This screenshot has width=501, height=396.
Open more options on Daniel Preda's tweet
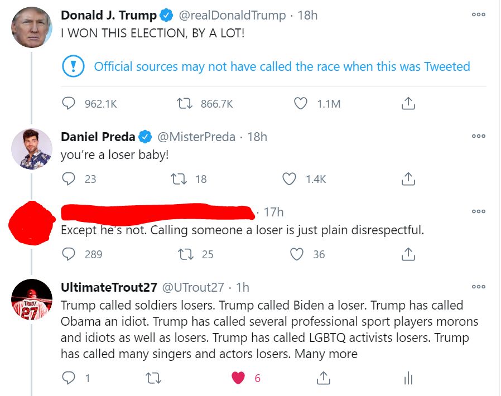(x=478, y=136)
